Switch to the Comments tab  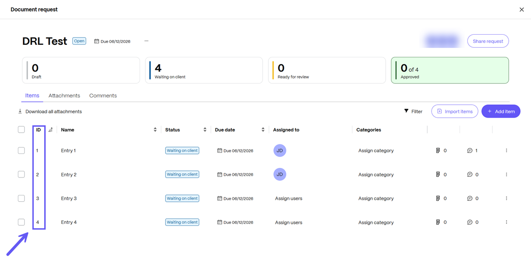point(103,96)
